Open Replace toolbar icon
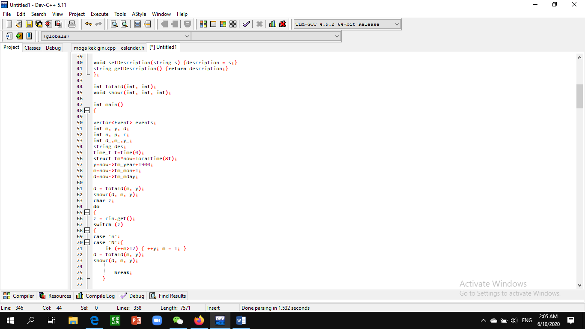 (x=124, y=24)
